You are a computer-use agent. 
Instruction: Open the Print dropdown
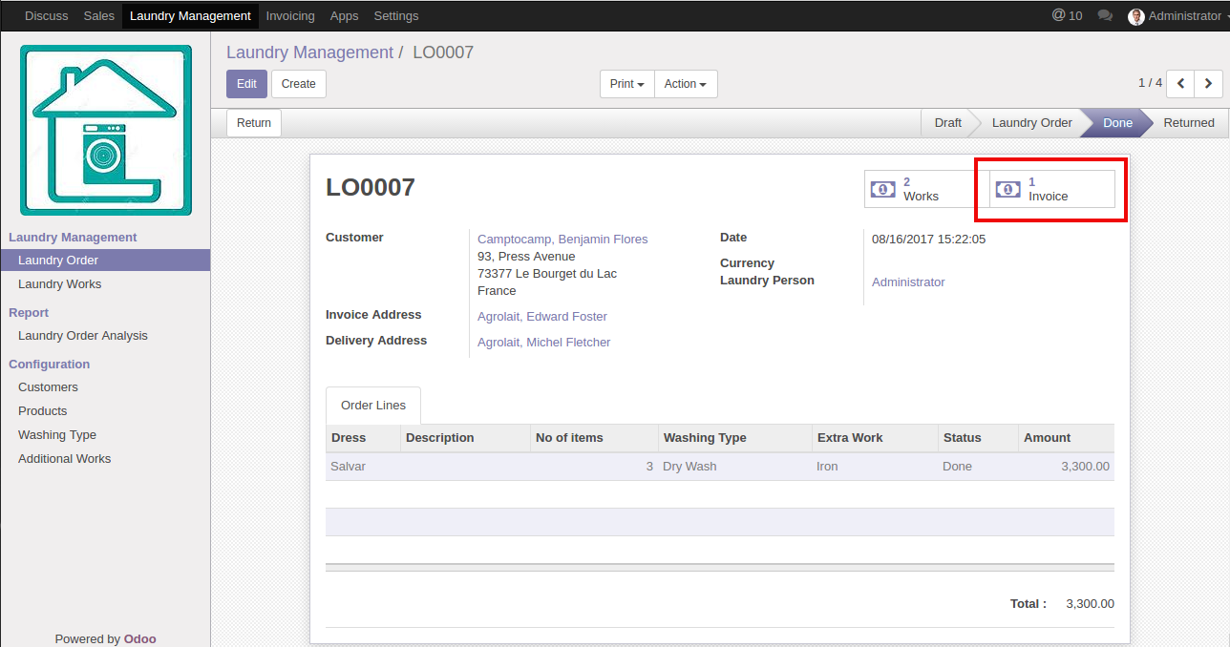pyautogui.click(x=626, y=84)
